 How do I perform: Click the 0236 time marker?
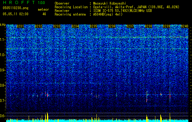(112, 26)
